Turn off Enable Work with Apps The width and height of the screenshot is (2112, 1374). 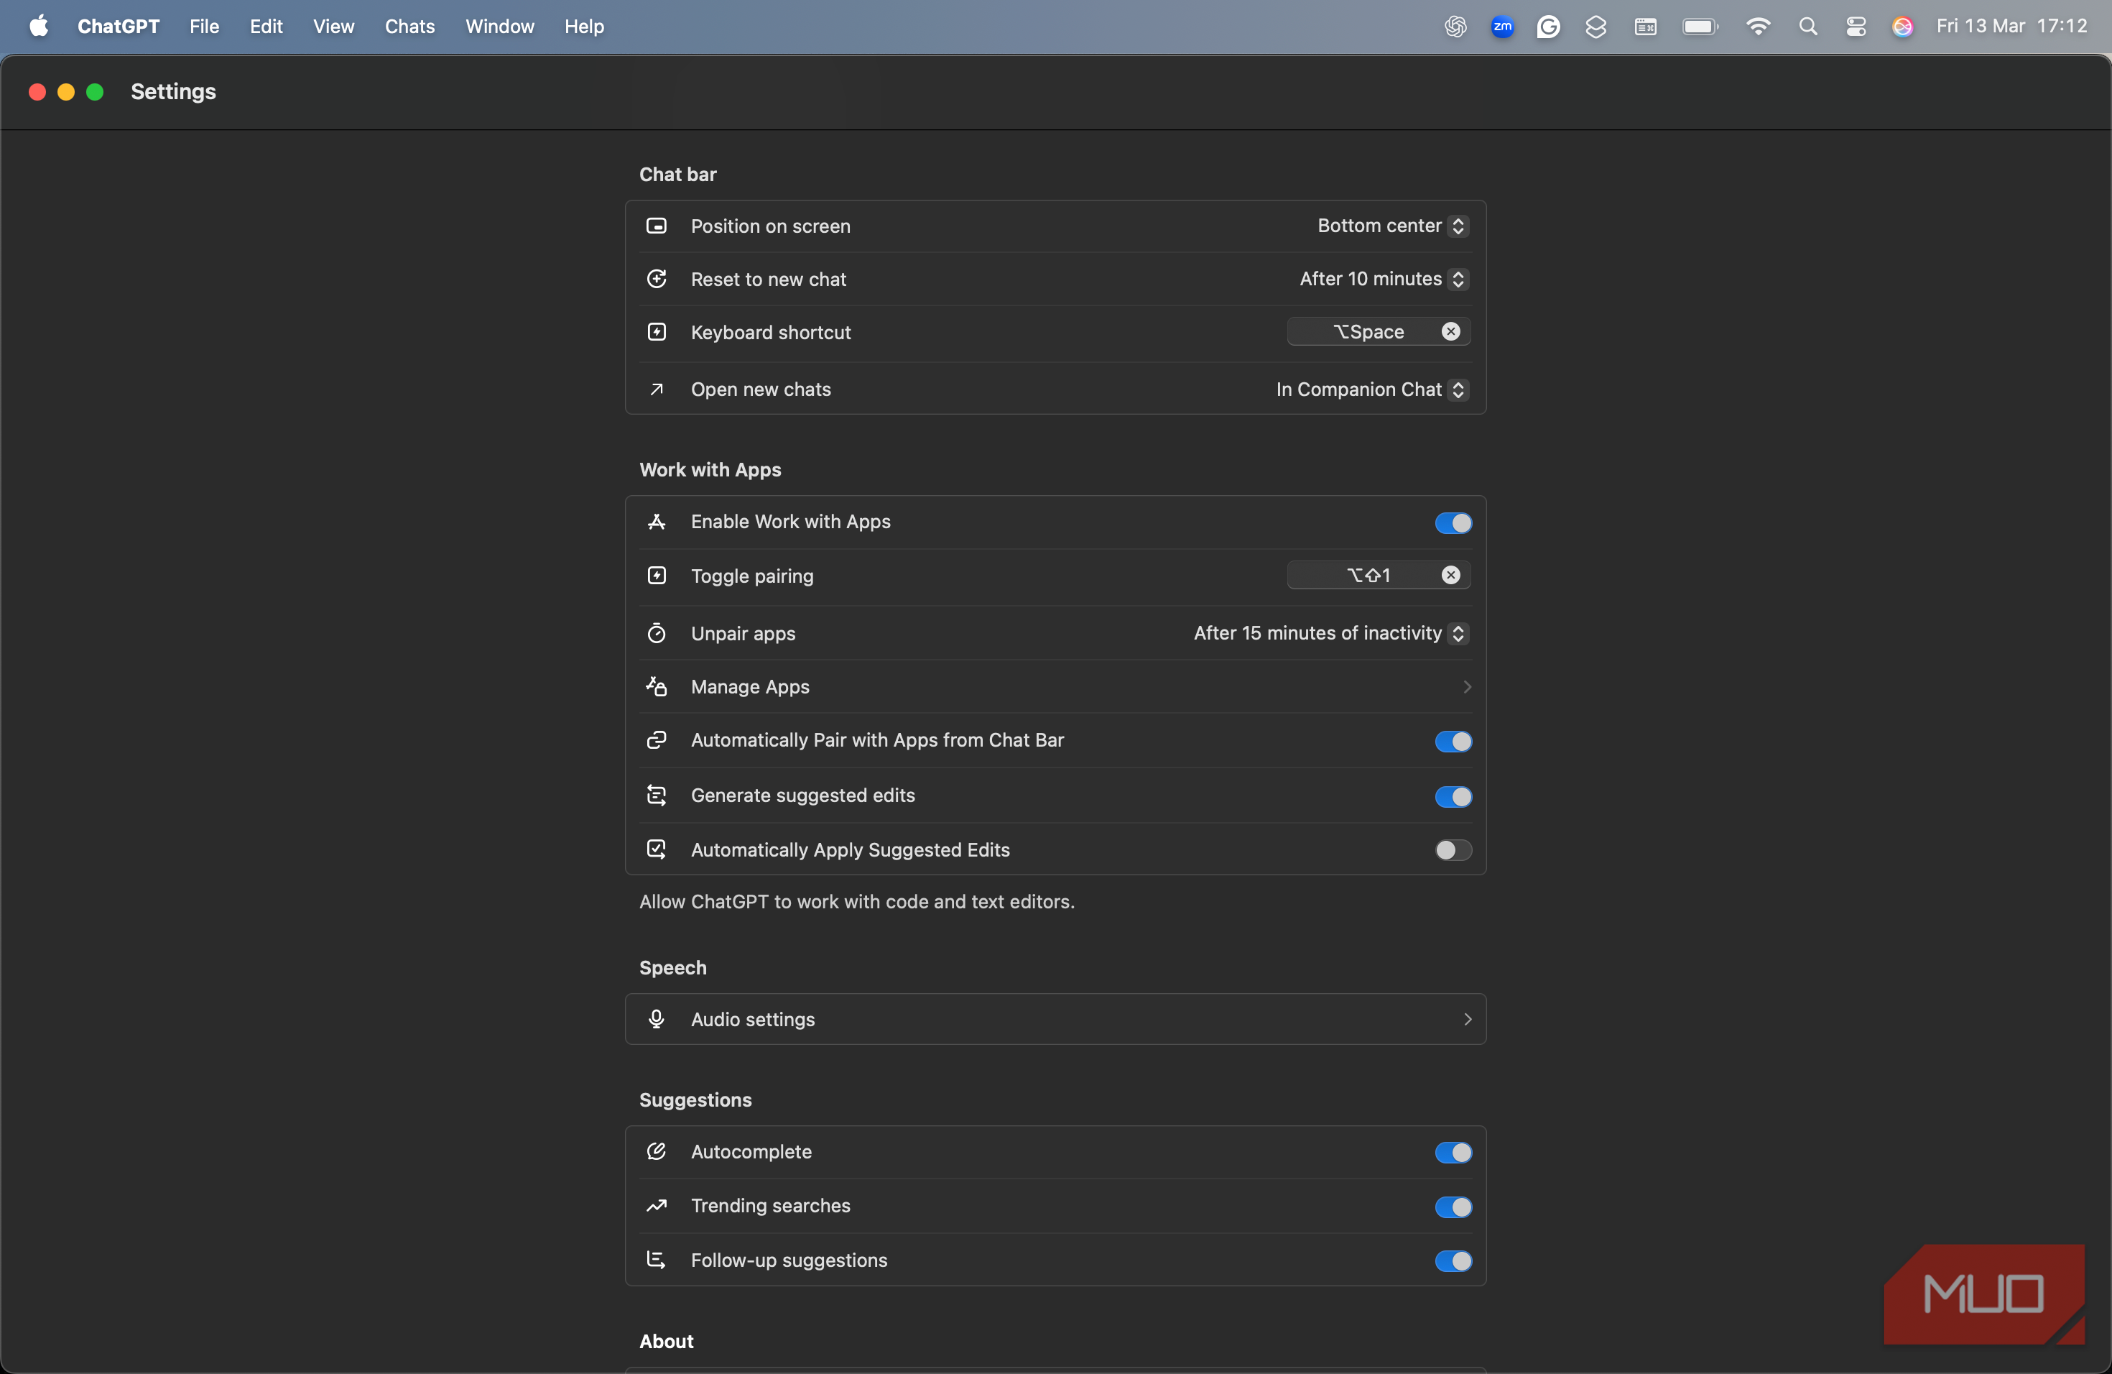[1453, 522]
